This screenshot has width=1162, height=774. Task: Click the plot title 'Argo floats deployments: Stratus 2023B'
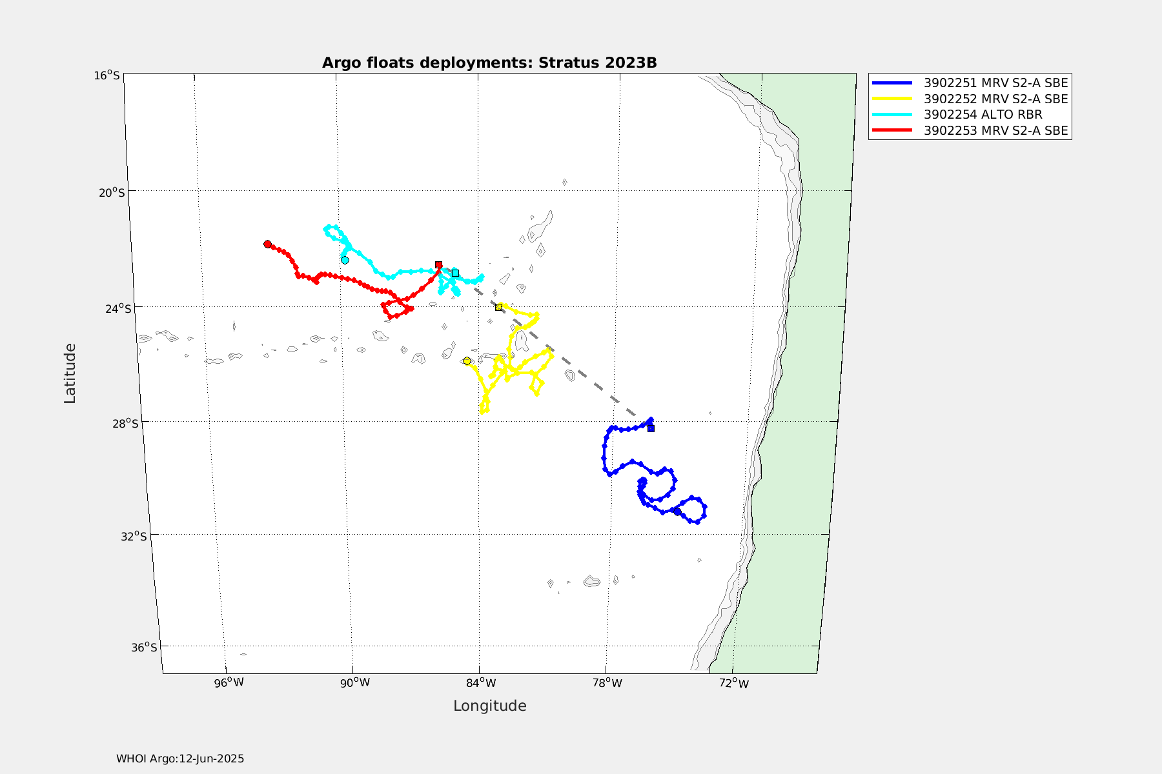(x=489, y=63)
